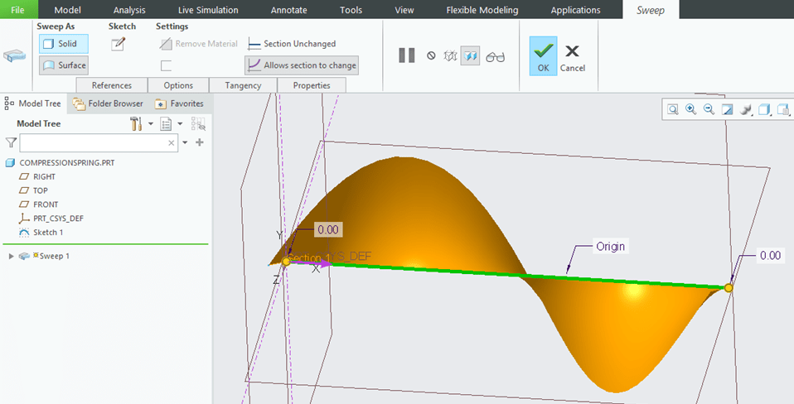The image size is (794, 404).
Task: Click the Sketch section edit icon
Action: click(x=118, y=44)
